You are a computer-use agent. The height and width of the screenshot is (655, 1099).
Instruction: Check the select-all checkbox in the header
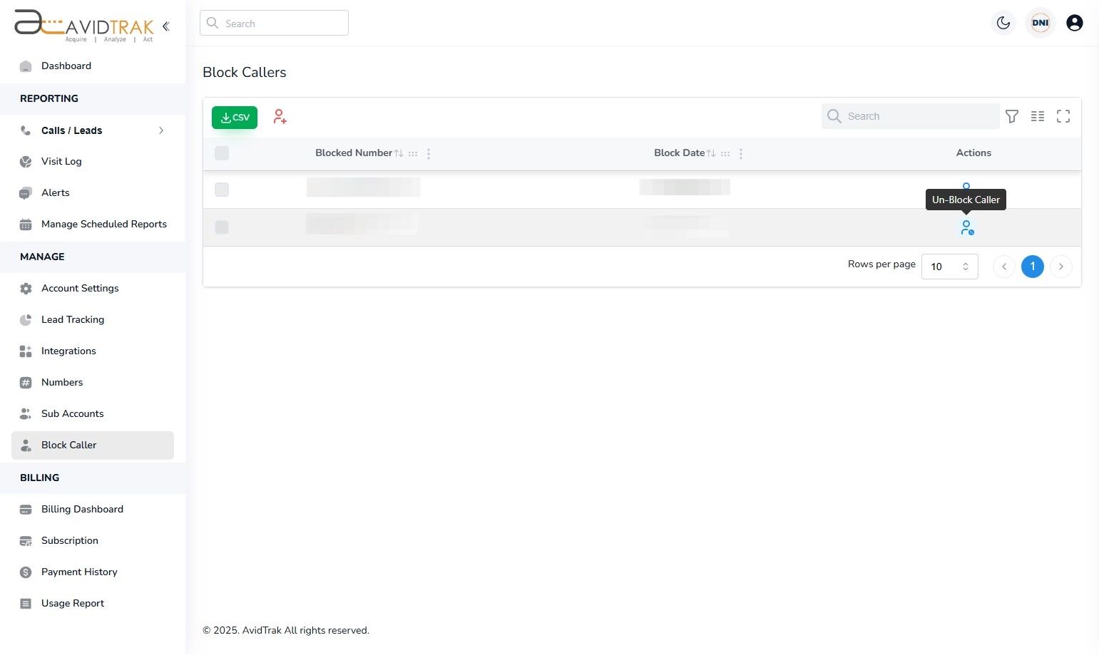coord(222,153)
